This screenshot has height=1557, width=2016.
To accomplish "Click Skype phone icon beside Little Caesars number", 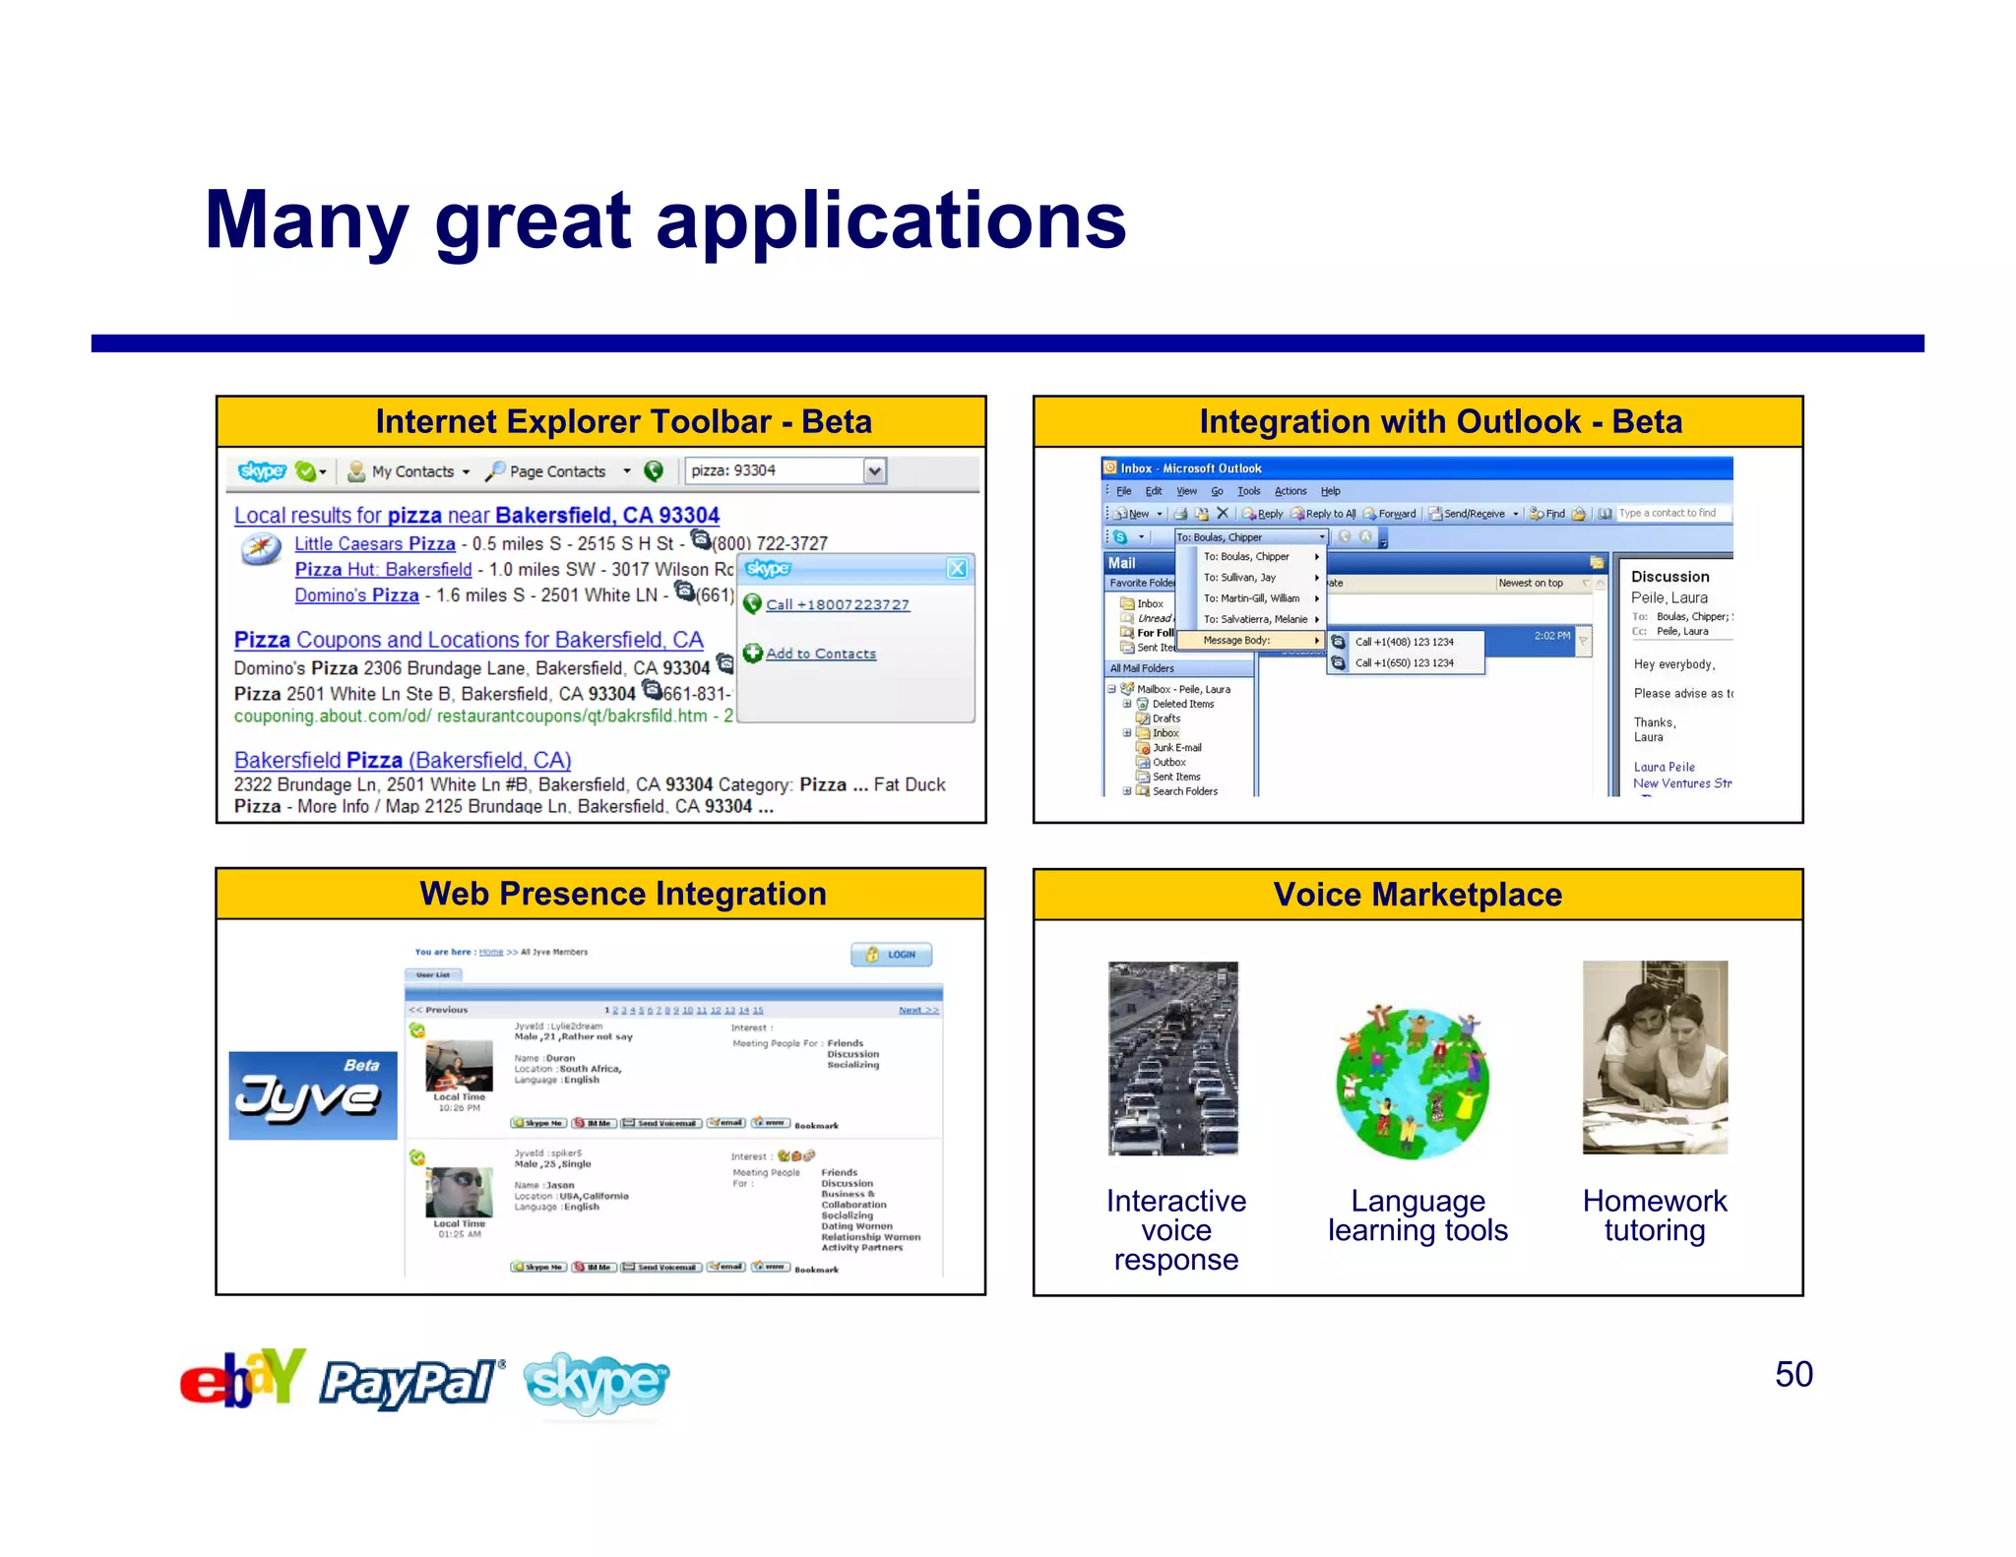I will [x=701, y=539].
